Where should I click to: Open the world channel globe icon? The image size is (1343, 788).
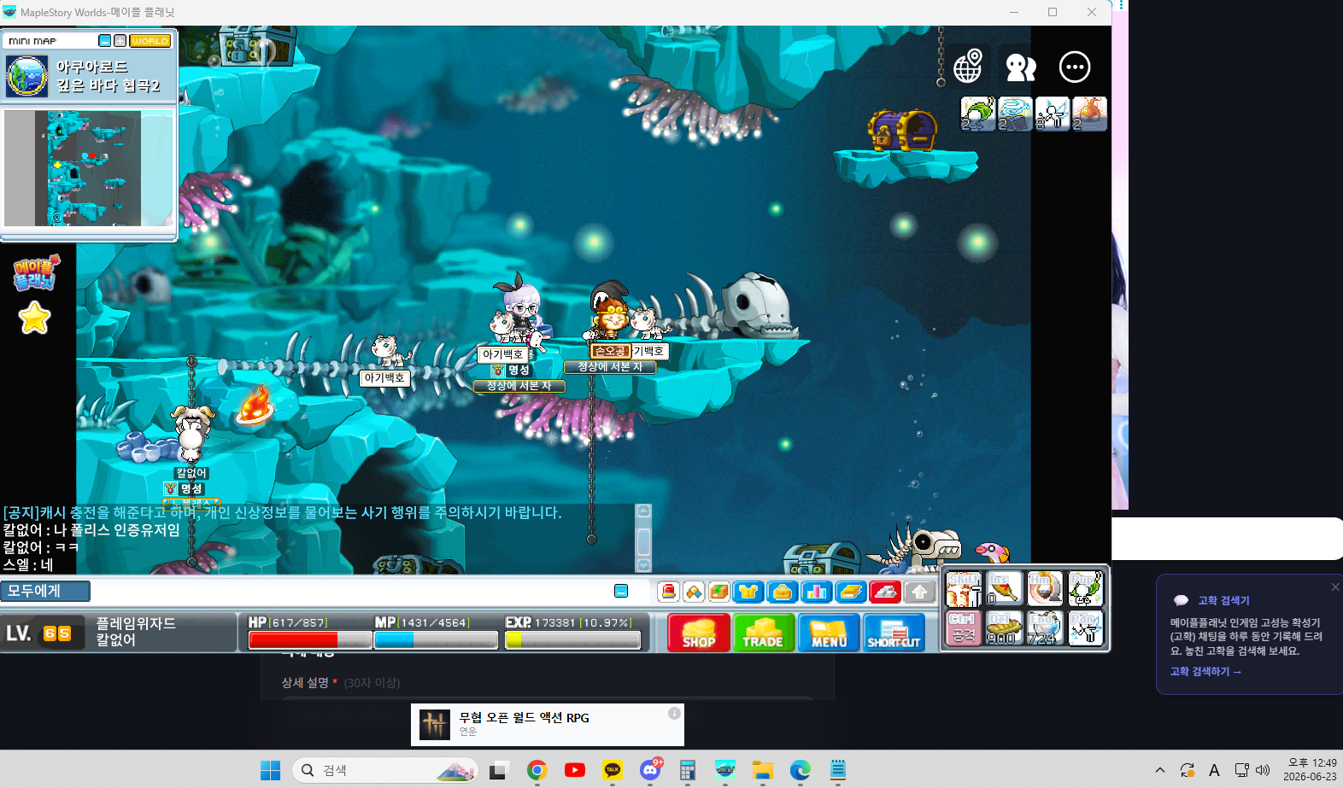(968, 66)
